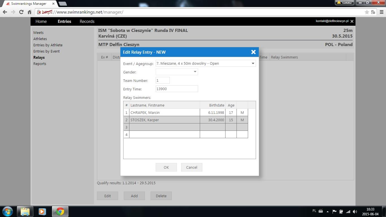Show hidden tray icons arrow

(328, 211)
